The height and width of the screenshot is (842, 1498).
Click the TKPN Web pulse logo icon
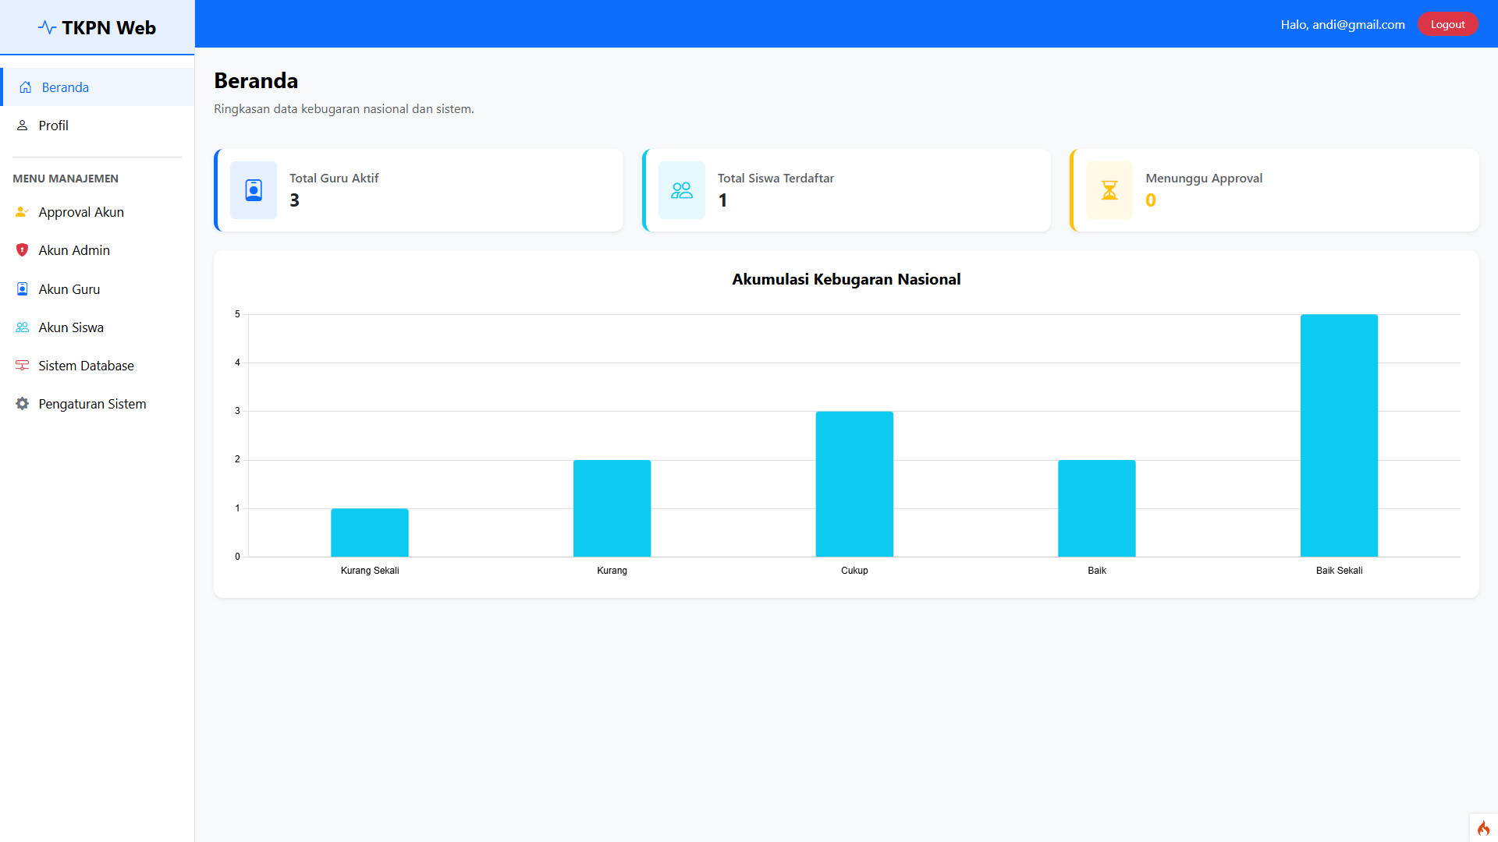47,28
